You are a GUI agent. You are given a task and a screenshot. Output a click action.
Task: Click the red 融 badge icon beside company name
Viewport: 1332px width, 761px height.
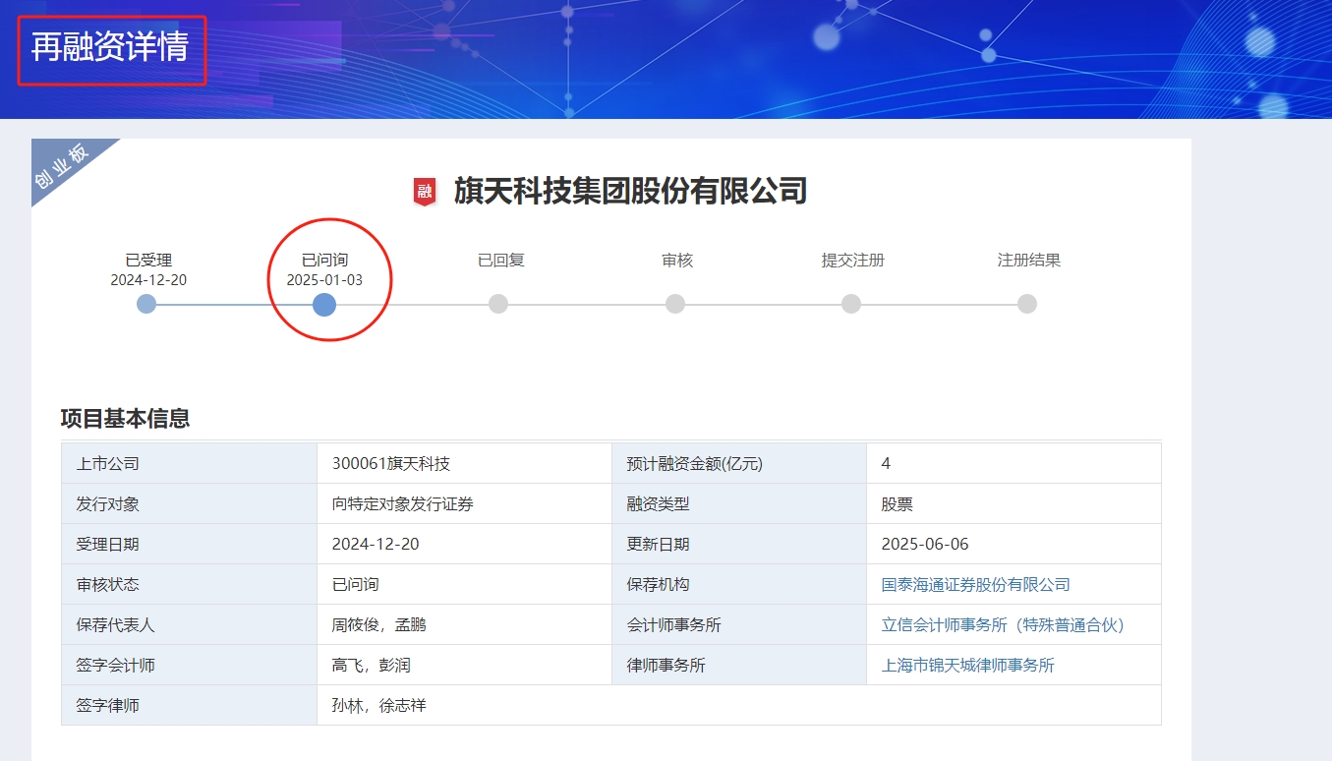(424, 191)
